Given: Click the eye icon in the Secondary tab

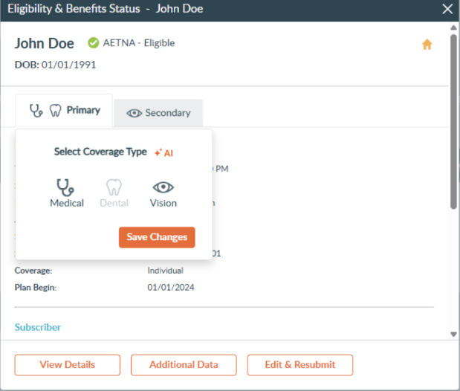Looking at the screenshot, I should coord(135,113).
